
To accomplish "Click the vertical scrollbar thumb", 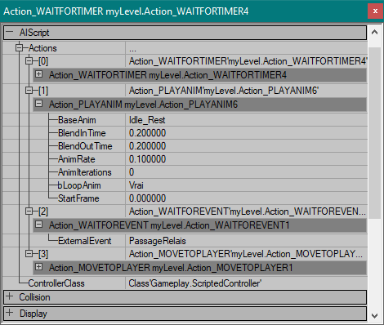I will click(374, 133).
